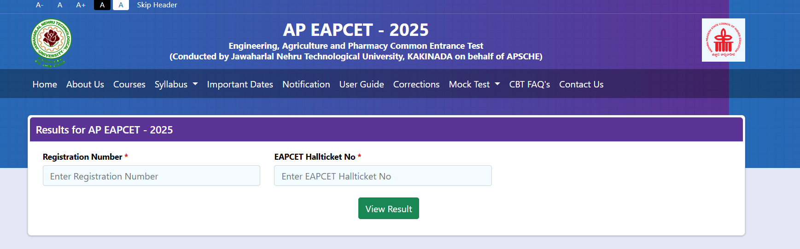Click the APSCHE council logo
Image resolution: width=800 pixels, height=249 pixels.
click(x=723, y=40)
